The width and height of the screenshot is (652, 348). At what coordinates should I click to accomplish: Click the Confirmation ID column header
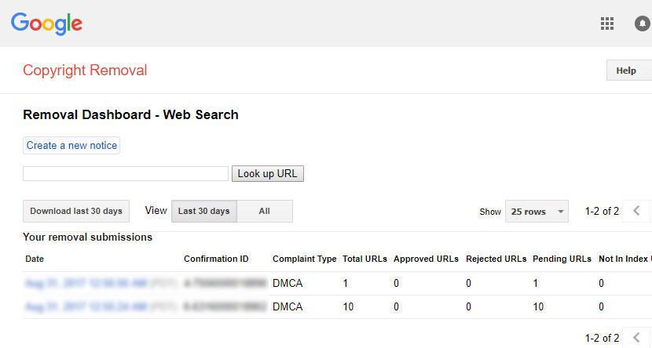pyautogui.click(x=216, y=259)
